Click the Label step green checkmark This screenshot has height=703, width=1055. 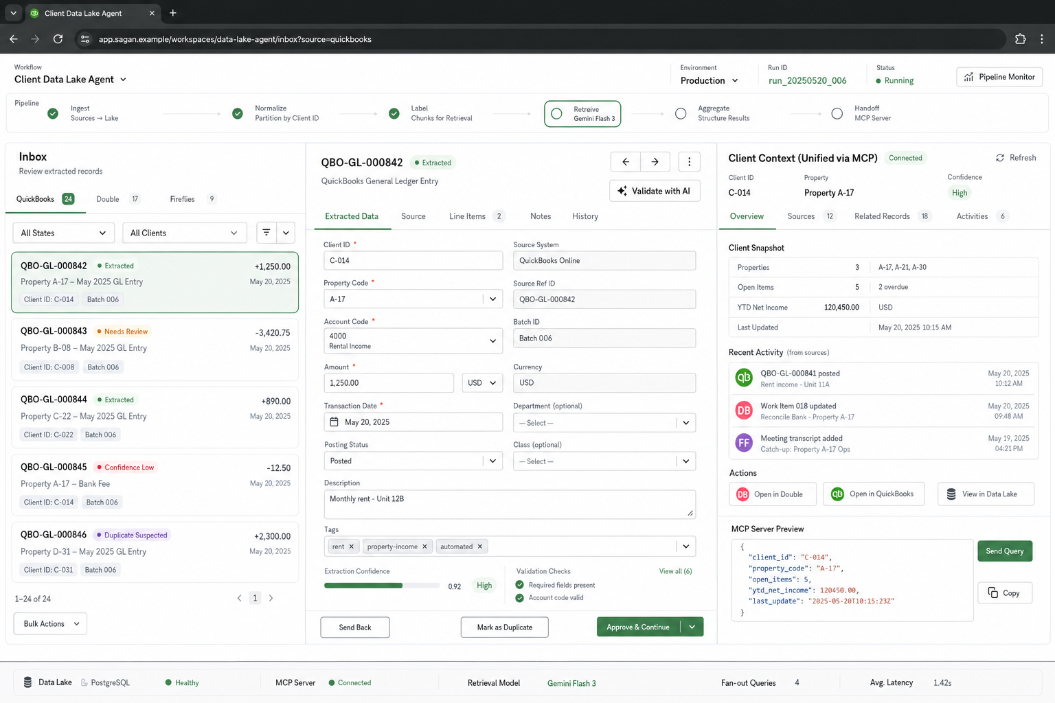tap(394, 113)
